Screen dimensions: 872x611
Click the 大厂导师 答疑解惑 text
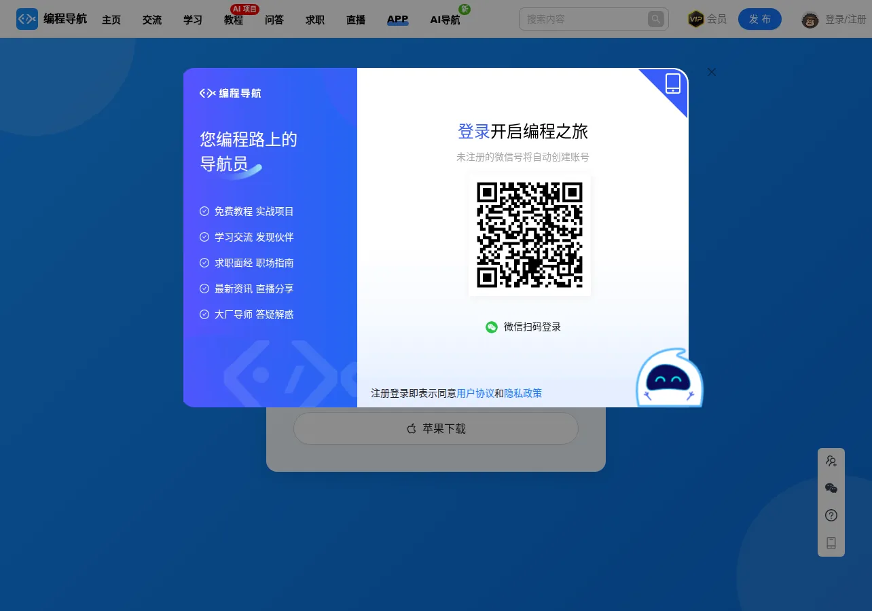[254, 314]
